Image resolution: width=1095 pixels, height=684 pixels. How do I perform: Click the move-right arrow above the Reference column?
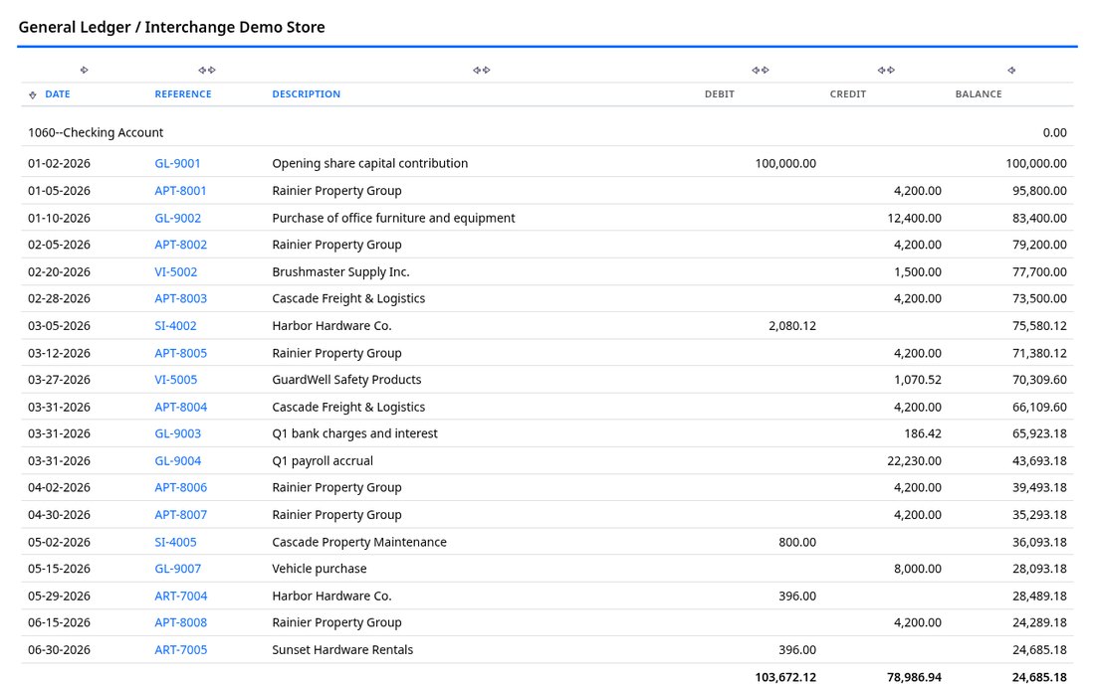[x=212, y=70]
